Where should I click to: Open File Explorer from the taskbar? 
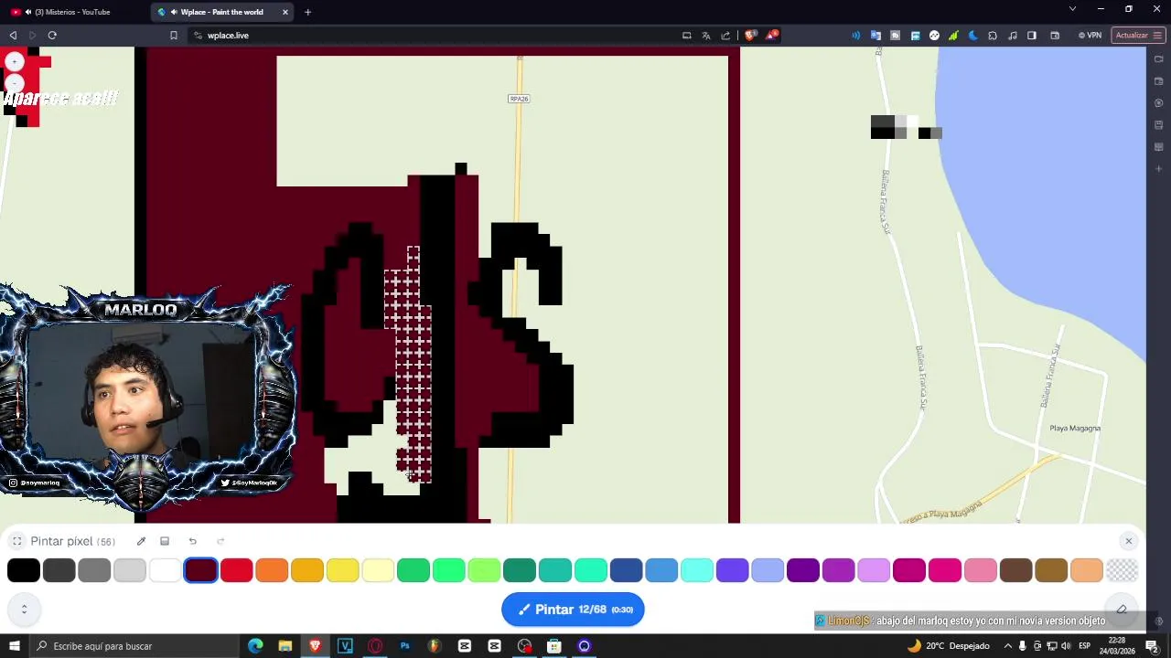tap(285, 646)
